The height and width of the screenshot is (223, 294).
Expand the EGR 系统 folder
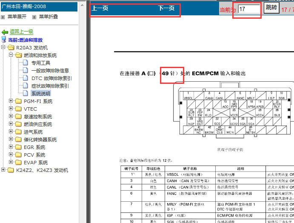point(11,147)
